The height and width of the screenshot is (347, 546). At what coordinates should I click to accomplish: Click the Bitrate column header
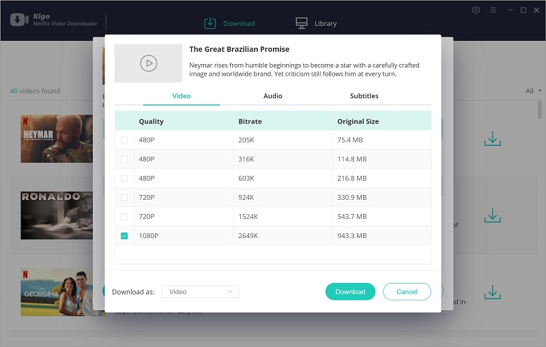[x=250, y=121]
